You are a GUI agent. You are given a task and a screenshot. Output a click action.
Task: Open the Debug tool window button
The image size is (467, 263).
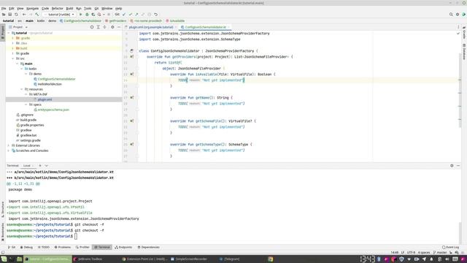point(26,247)
